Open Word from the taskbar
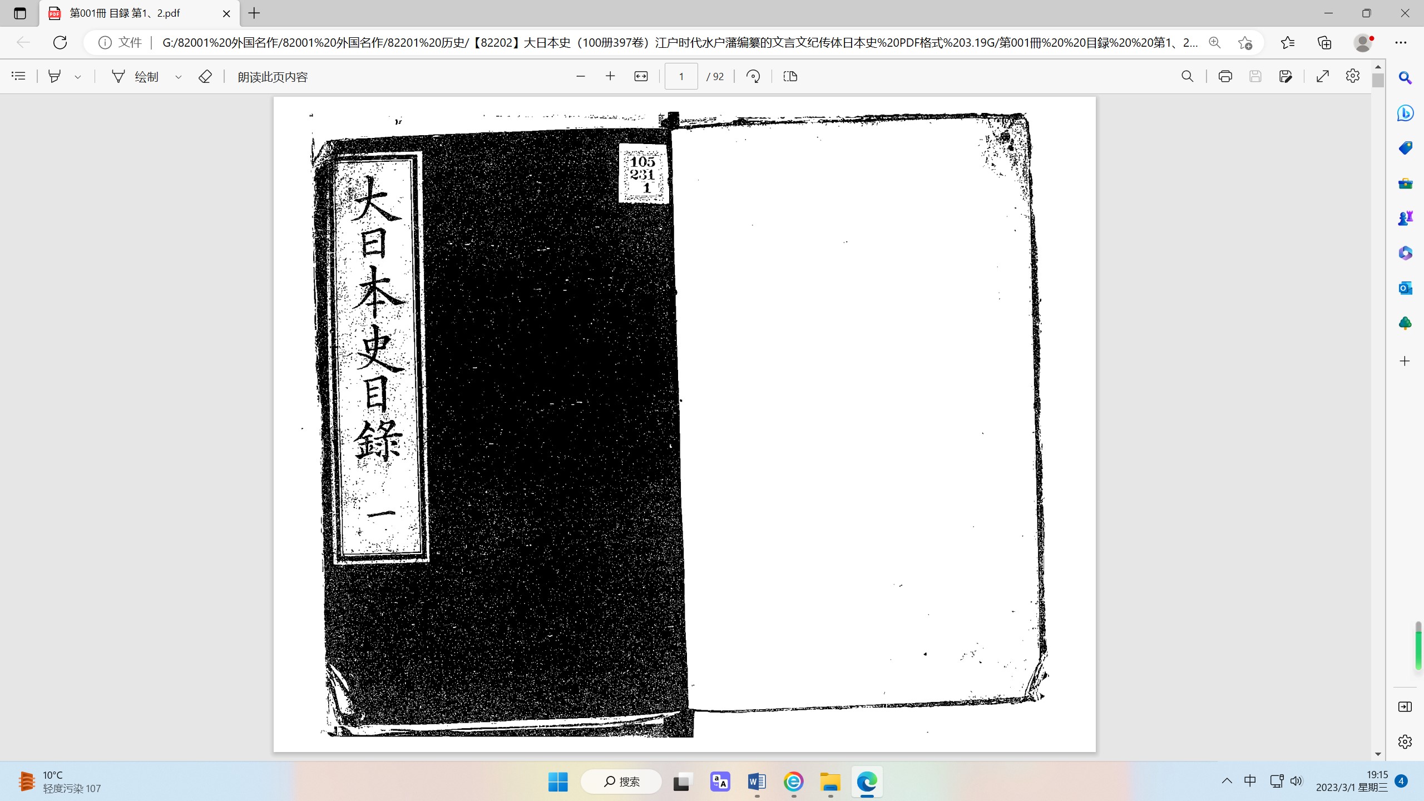The width and height of the screenshot is (1424, 801). click(x=757, y=782)
